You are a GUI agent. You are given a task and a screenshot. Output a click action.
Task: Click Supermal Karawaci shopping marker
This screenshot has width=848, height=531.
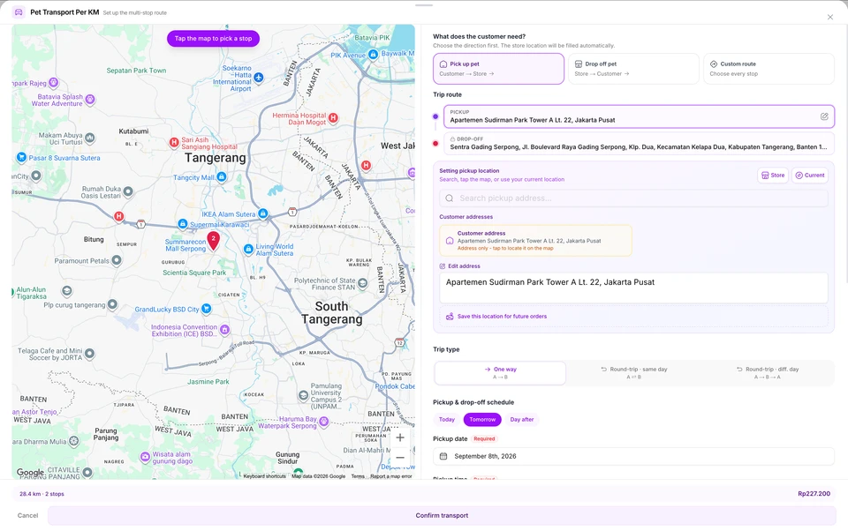(x=183, y=224)
